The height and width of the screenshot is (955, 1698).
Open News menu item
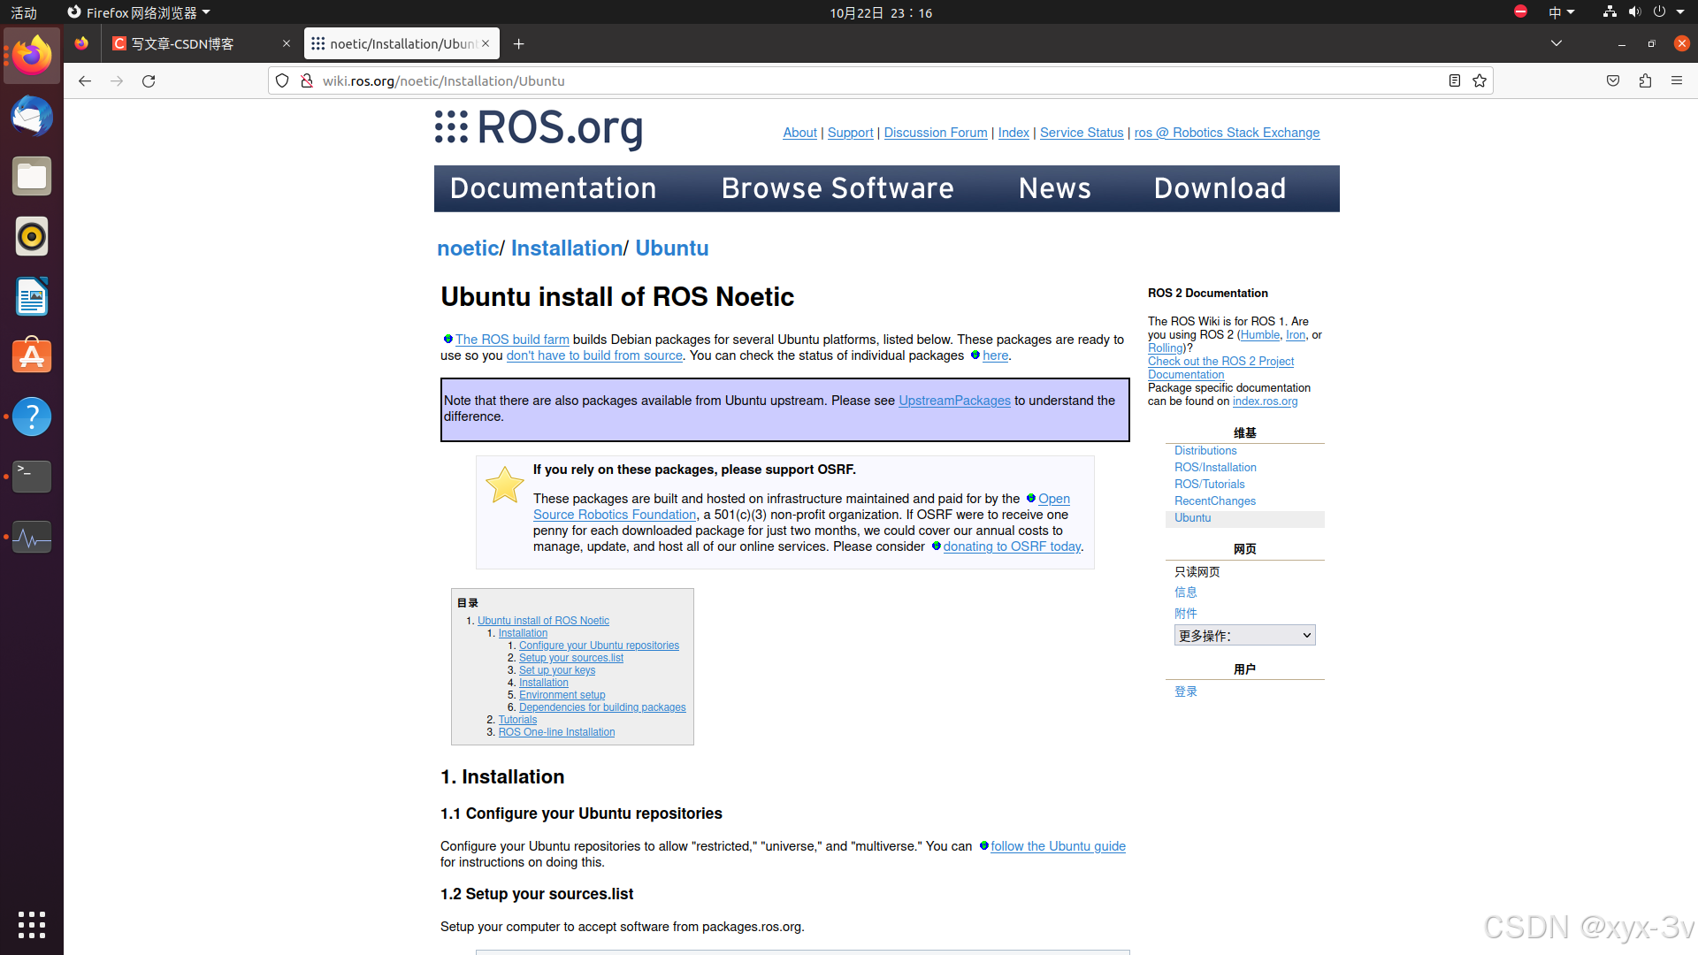click(1054, 188)
